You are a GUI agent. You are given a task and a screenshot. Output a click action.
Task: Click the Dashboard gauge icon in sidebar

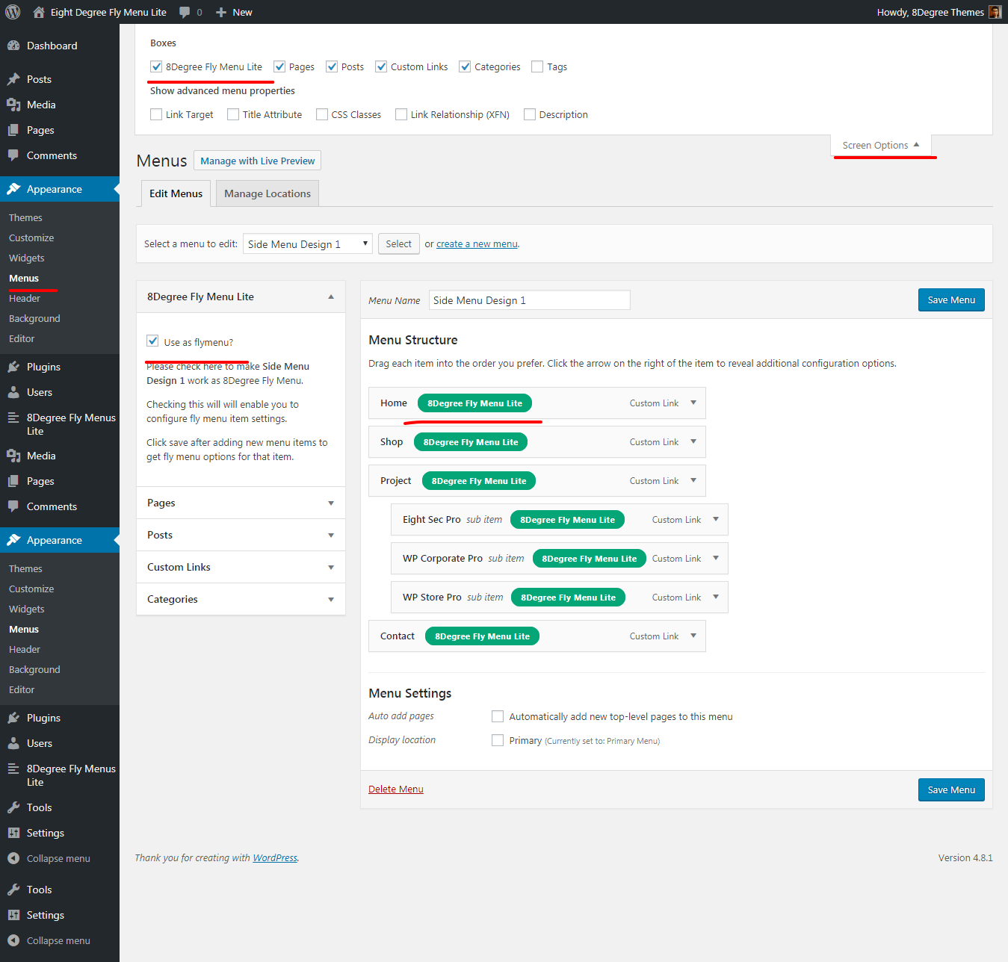pos(13,46)
